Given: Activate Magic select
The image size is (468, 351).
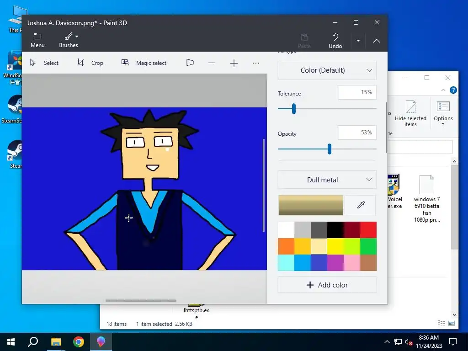Looking at the screenshot, I should tap(144, 63).
